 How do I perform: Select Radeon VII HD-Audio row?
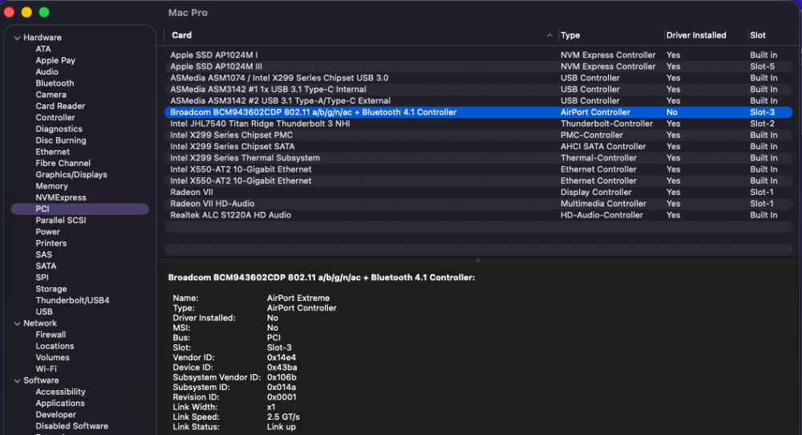click(x=478, y=204)
